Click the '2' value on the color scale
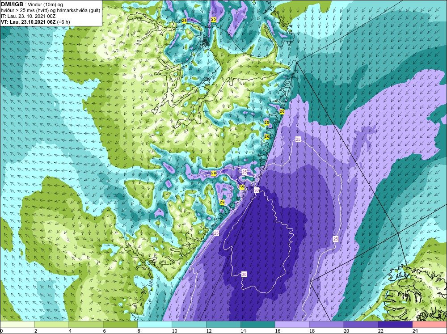Screen dimensions: 447x334 pyautogui.click(x=36, y=331)
